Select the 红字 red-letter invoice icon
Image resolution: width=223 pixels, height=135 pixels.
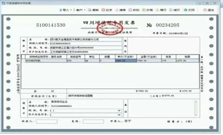click(x=107, y=10)
